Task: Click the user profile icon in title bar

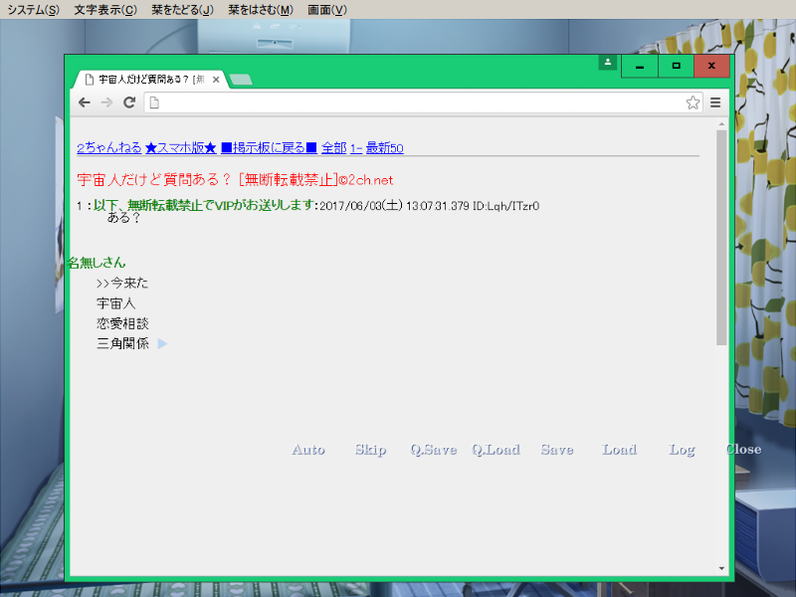Action: (x=607, y=63)
